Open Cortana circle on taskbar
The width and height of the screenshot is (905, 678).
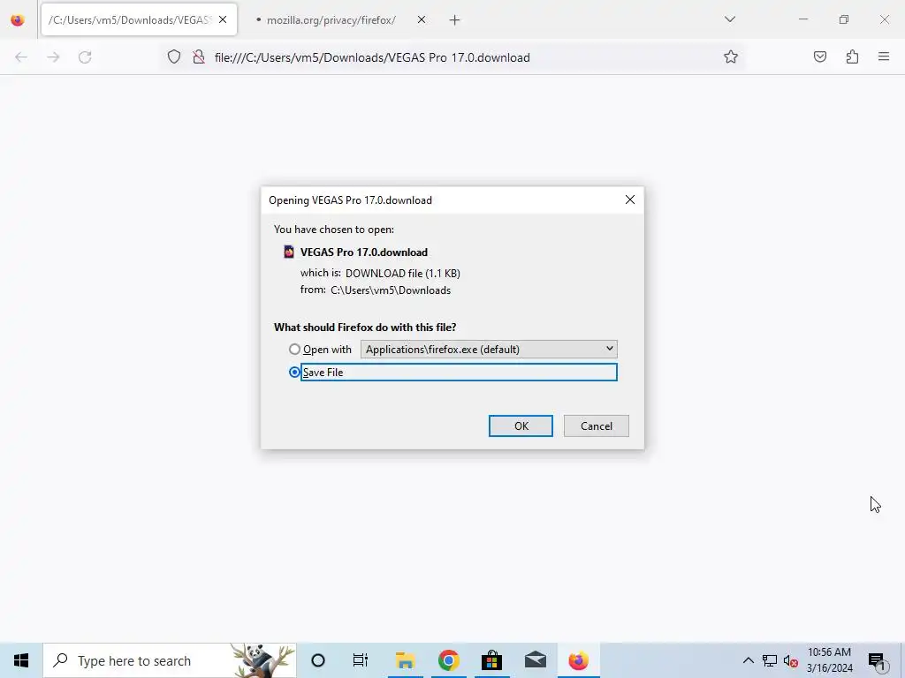point(318,660)
